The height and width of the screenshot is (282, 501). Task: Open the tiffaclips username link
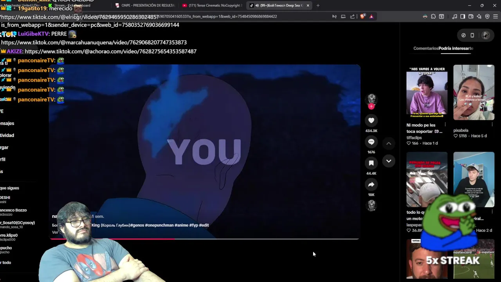point(414,138)
